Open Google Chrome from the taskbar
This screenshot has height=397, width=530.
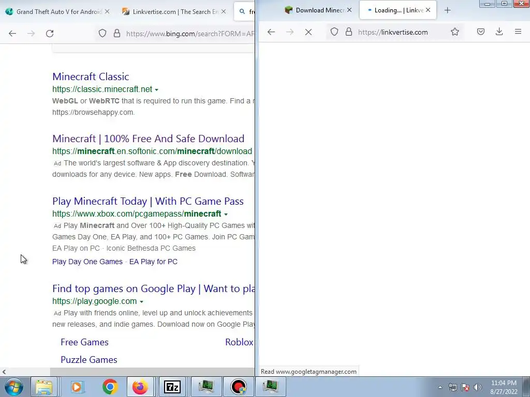[x=110, y=387]
